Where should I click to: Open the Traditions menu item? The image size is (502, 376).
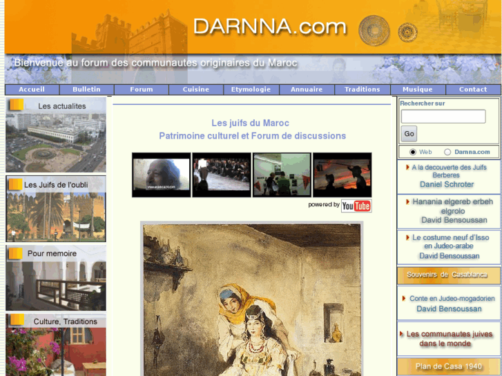362,90
